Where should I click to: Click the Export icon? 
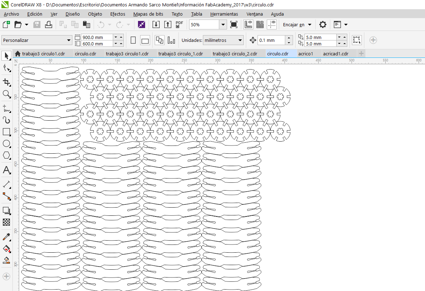pyautogui.click(x=168, y=25)
